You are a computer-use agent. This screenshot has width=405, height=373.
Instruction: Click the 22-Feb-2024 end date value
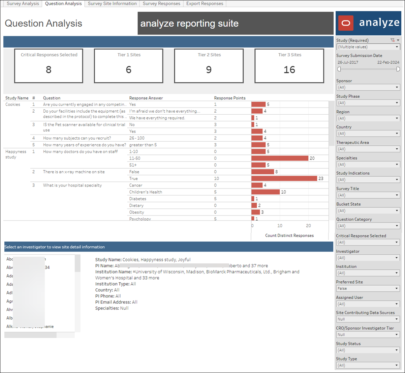pos(388,62)
